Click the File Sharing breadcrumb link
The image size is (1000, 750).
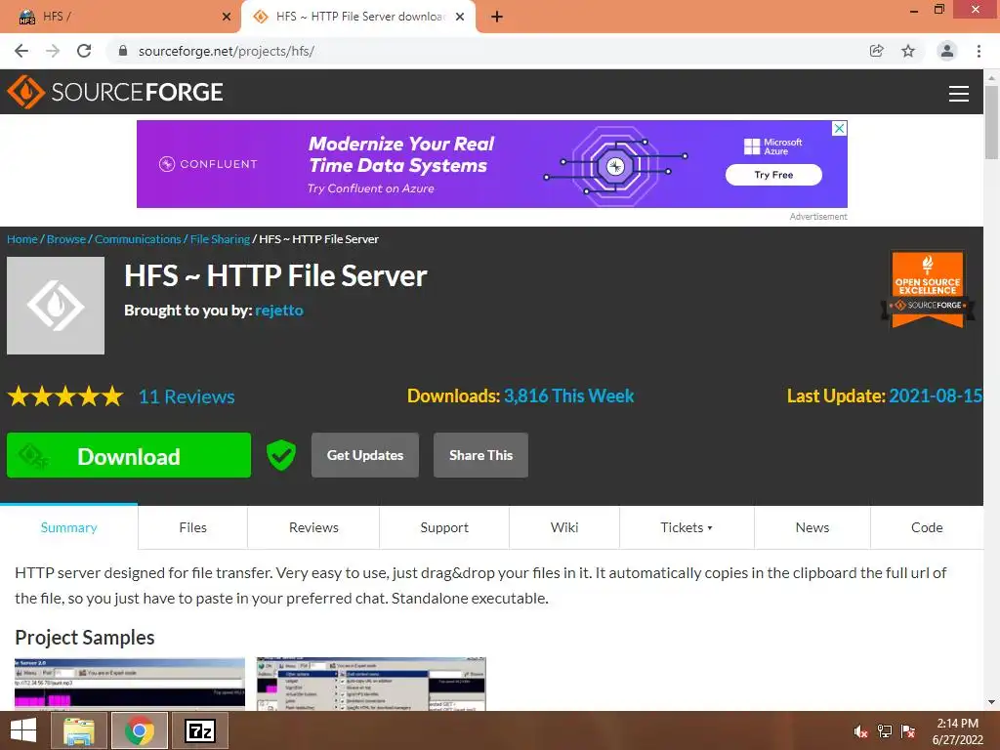point(220,239)
